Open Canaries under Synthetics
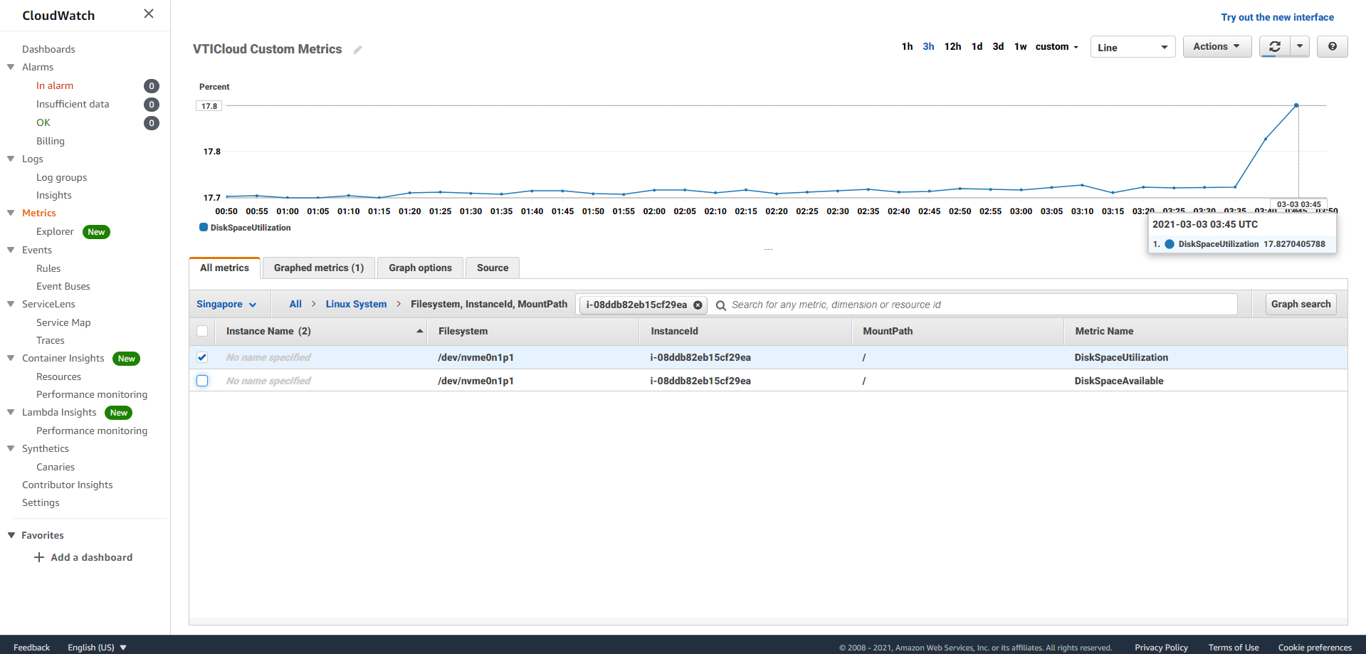Screen dimensions: 1366x654 coord(56,467)
